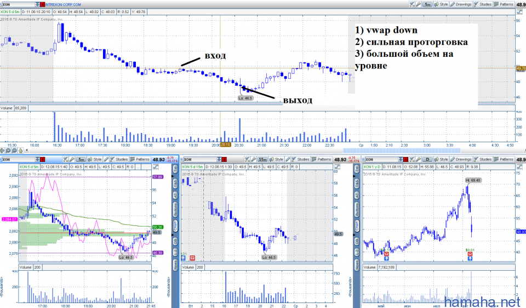
Task: Click red link icon in the middle chart
Action: (x=225, y=159)
